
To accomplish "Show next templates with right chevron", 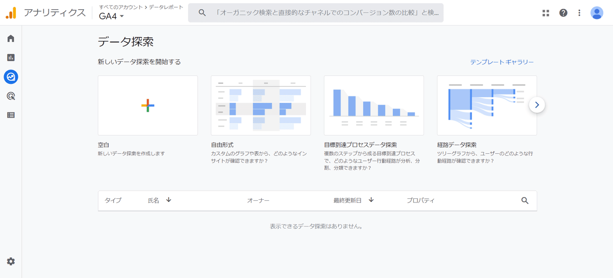I will pos(537,105).
